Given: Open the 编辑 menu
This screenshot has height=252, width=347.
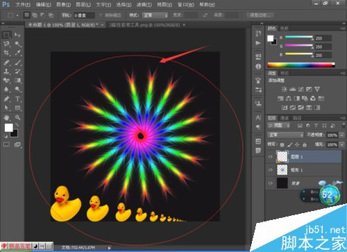Looking at the screenshot, I should (43, 5).
